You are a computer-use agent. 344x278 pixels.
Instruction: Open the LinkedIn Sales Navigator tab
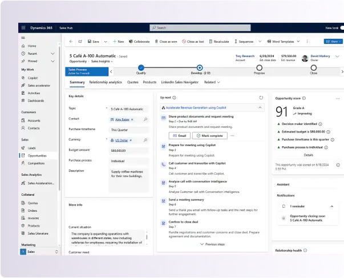pyautogui.click(x=180, y=82)
